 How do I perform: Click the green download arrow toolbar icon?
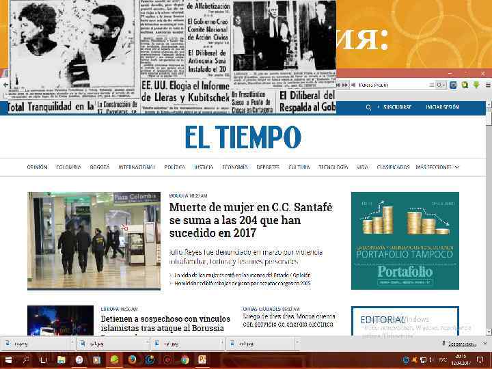pos(476,85)
